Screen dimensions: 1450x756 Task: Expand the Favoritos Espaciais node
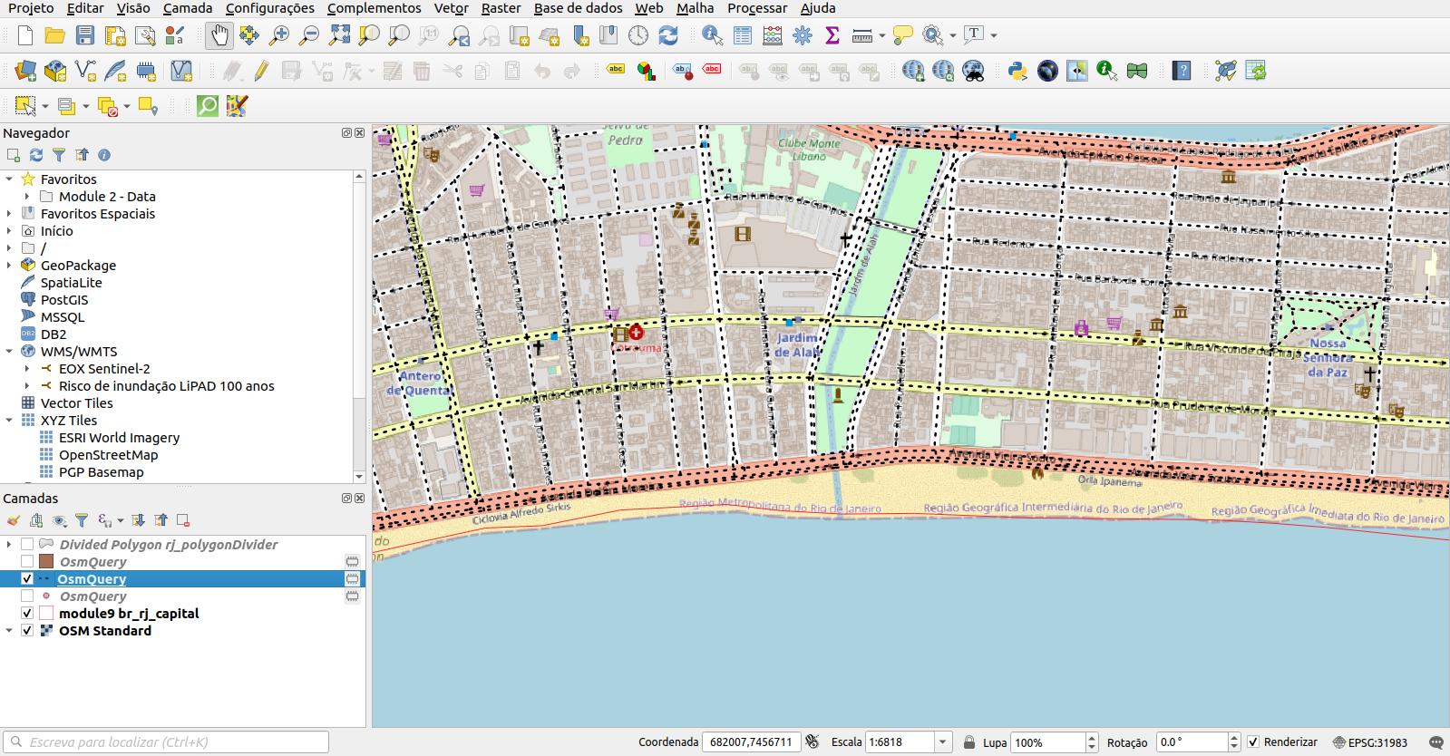point(9,214)
